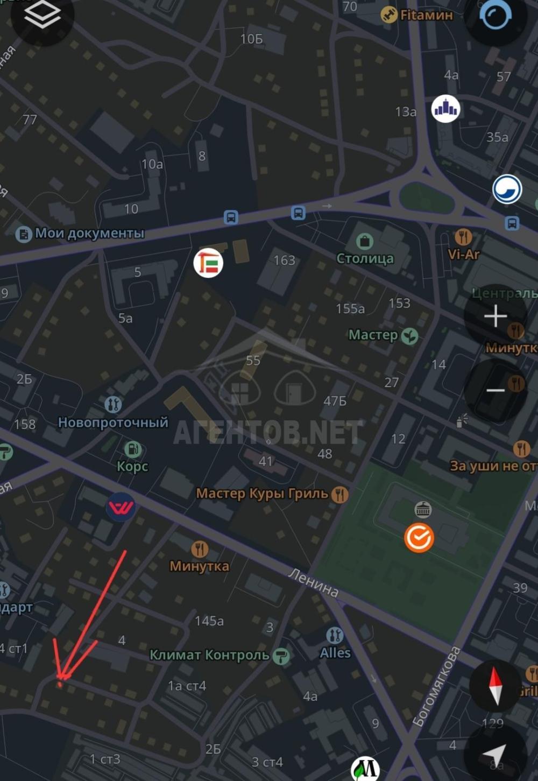
Task: Open the Sberbank orange checkmark marker
Action: 419,537
